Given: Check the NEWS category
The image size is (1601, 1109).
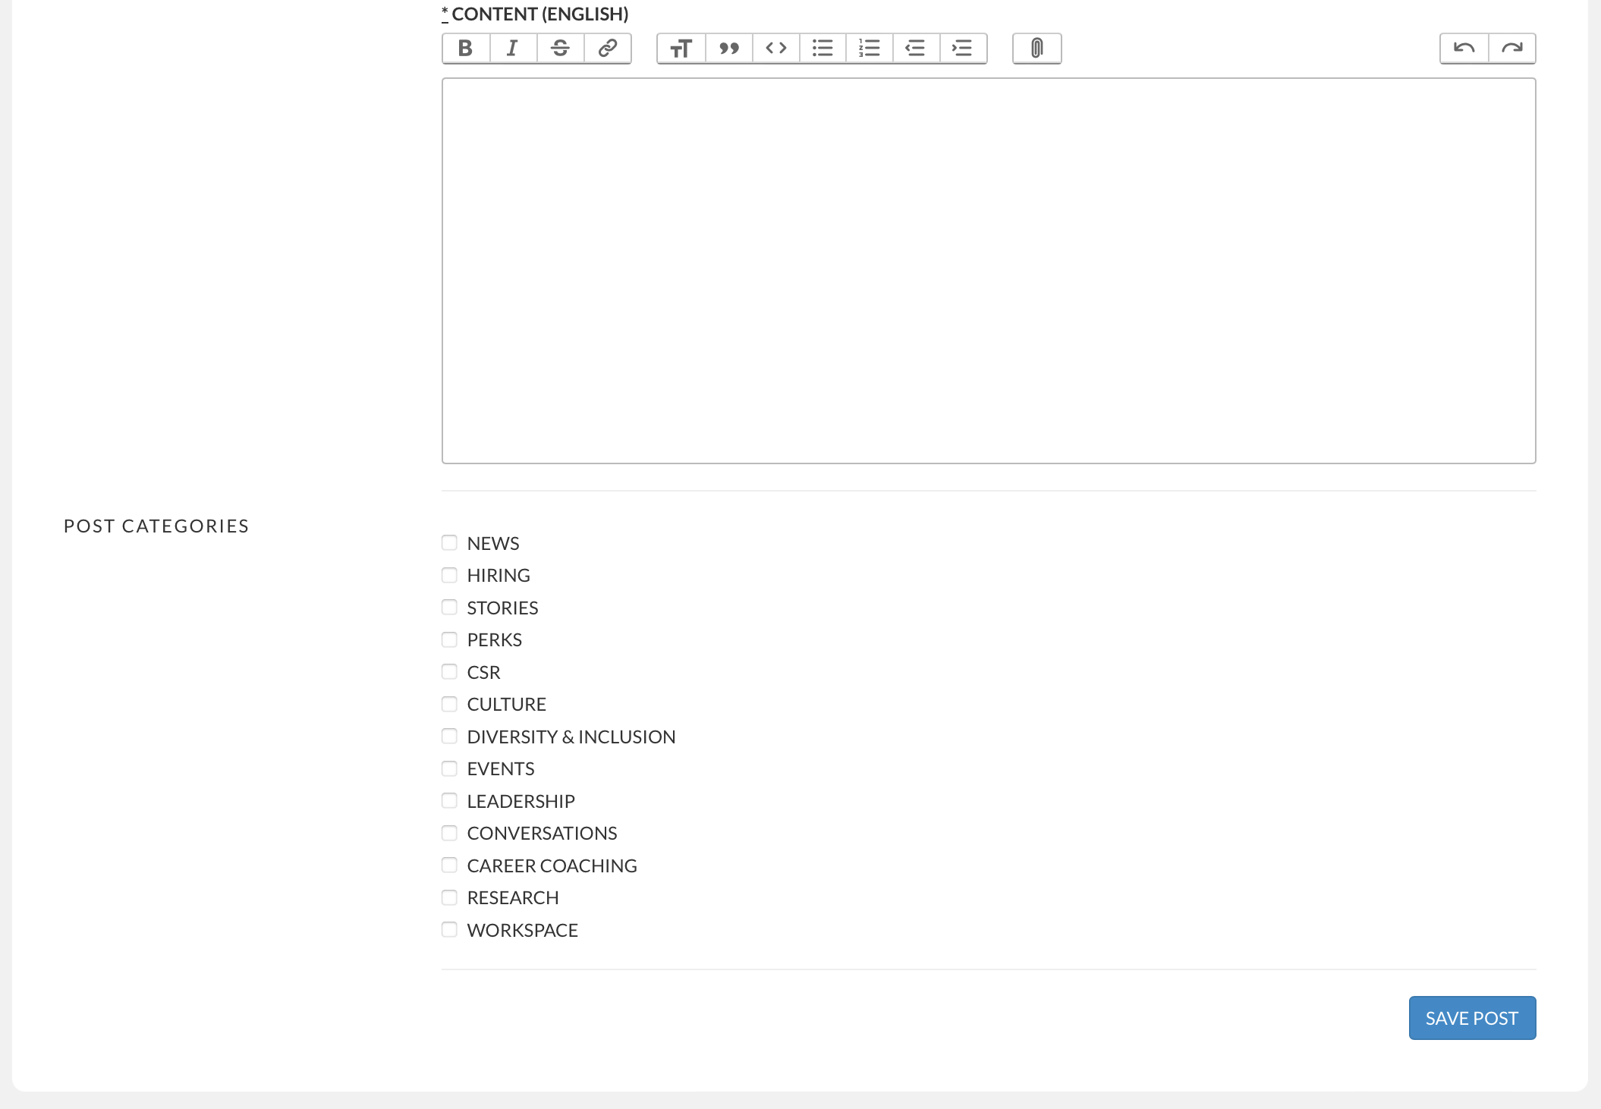Looking at the screenshot, I should pyautogui.click(x=448, y=542).
